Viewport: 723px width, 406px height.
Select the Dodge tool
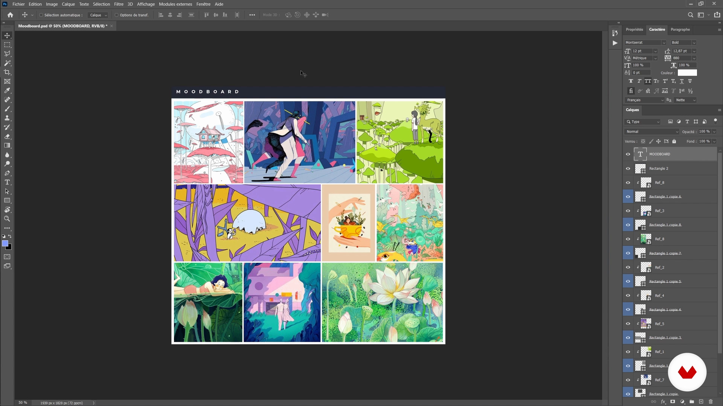tap(7, 164)
